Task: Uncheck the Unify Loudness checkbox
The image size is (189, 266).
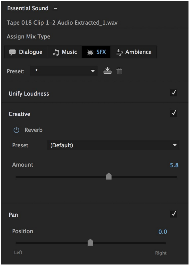Action: pyautogui.click(x=173, y=93)
